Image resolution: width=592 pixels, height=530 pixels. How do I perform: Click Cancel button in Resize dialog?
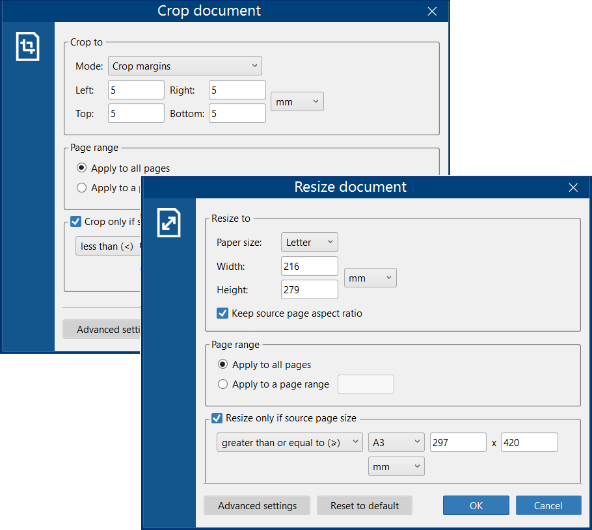point(548,505)
